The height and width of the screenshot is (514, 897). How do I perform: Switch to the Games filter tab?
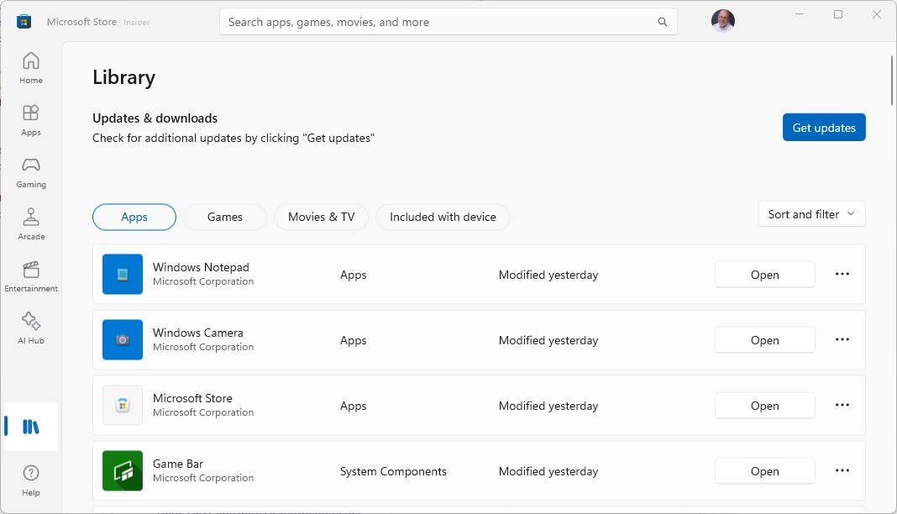(x=225, y=218)
